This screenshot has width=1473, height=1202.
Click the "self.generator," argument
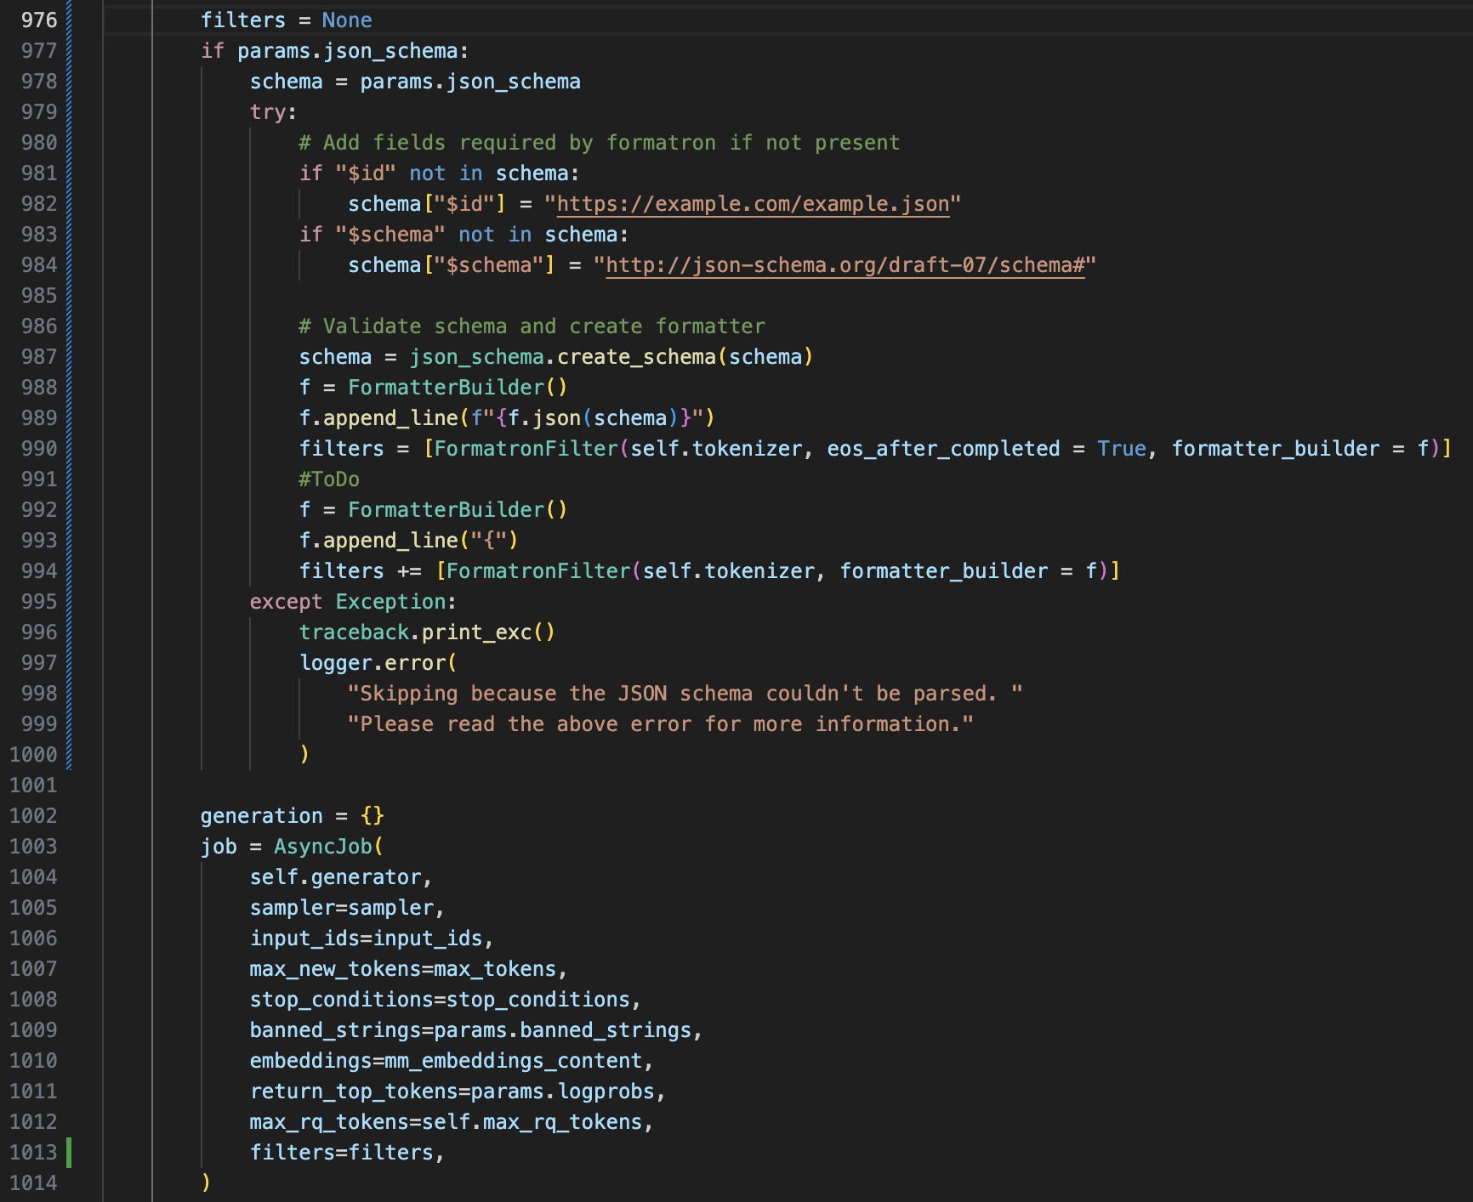[341, 877]
